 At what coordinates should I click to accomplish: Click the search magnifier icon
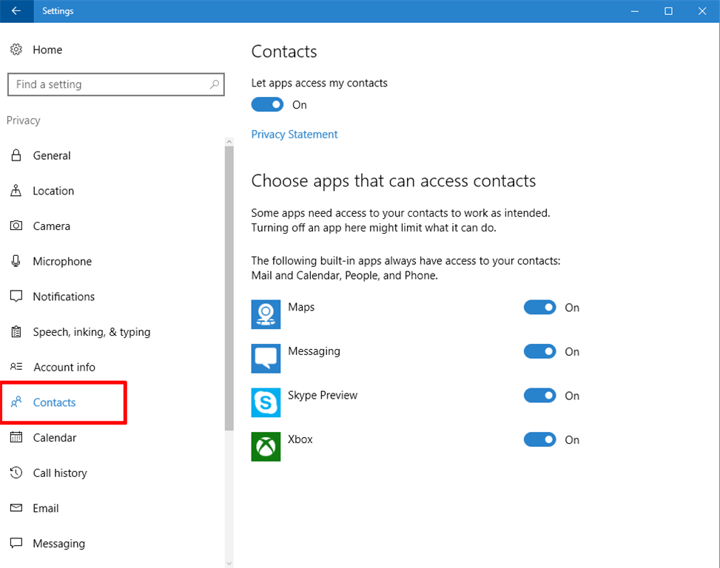pyautogui.click(x=215, y=84)
